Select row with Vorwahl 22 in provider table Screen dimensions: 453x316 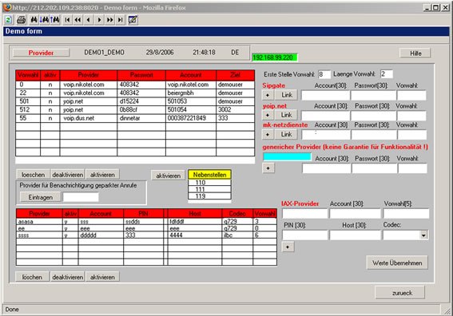[x=135, y=93]
